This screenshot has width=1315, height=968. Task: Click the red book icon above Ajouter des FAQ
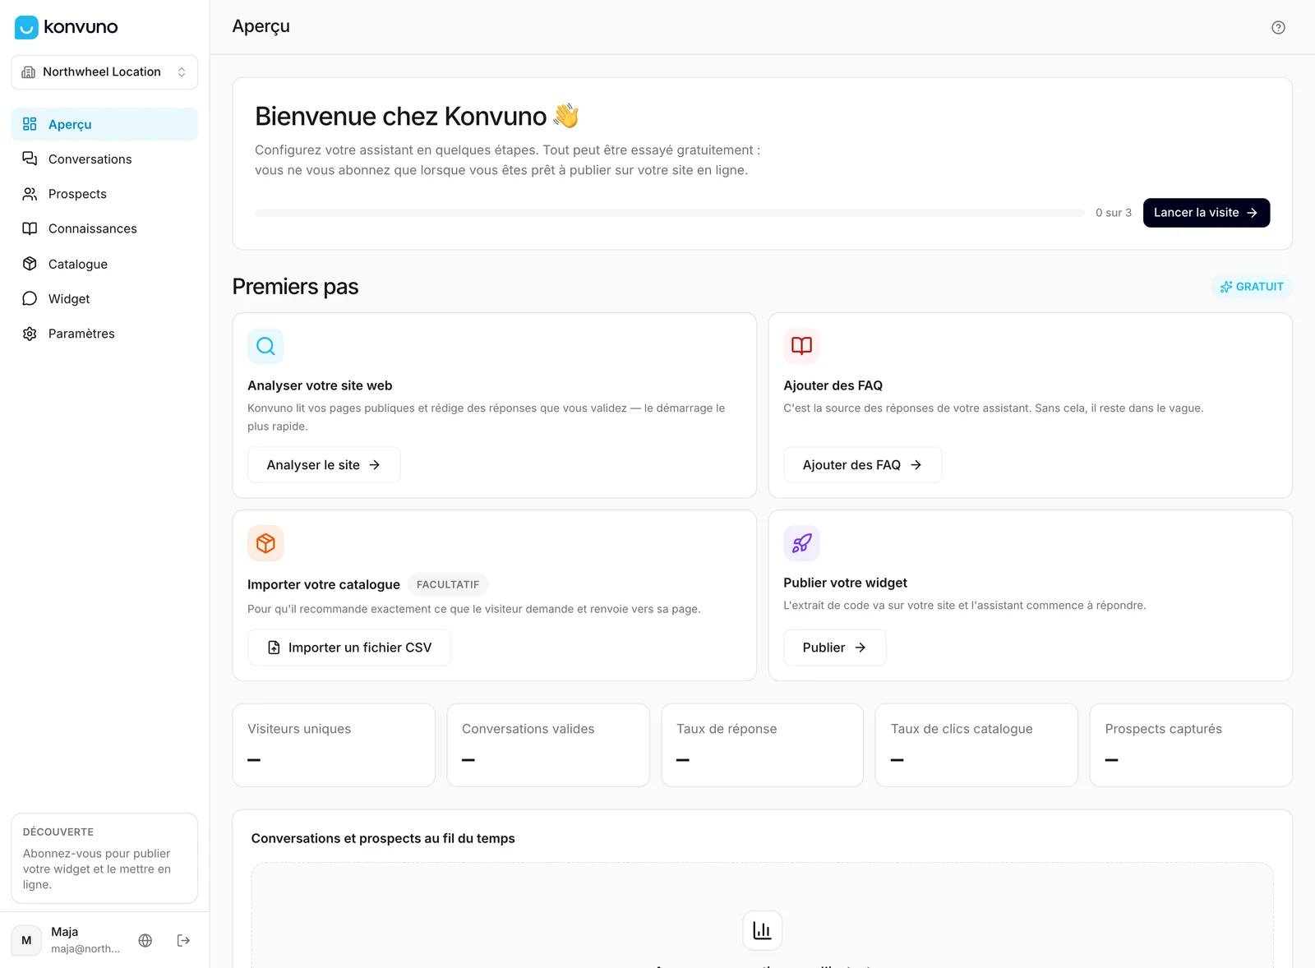[801, 346]
